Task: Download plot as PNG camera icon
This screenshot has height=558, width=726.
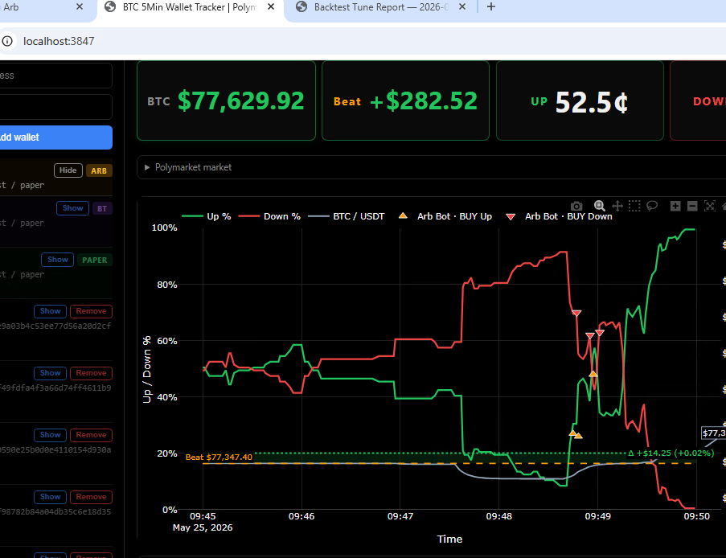Action: point(576,206)
